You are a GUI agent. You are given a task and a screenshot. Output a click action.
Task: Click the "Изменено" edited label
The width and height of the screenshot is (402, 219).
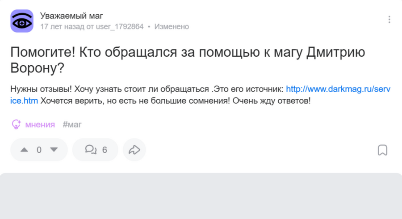point(172,27)
